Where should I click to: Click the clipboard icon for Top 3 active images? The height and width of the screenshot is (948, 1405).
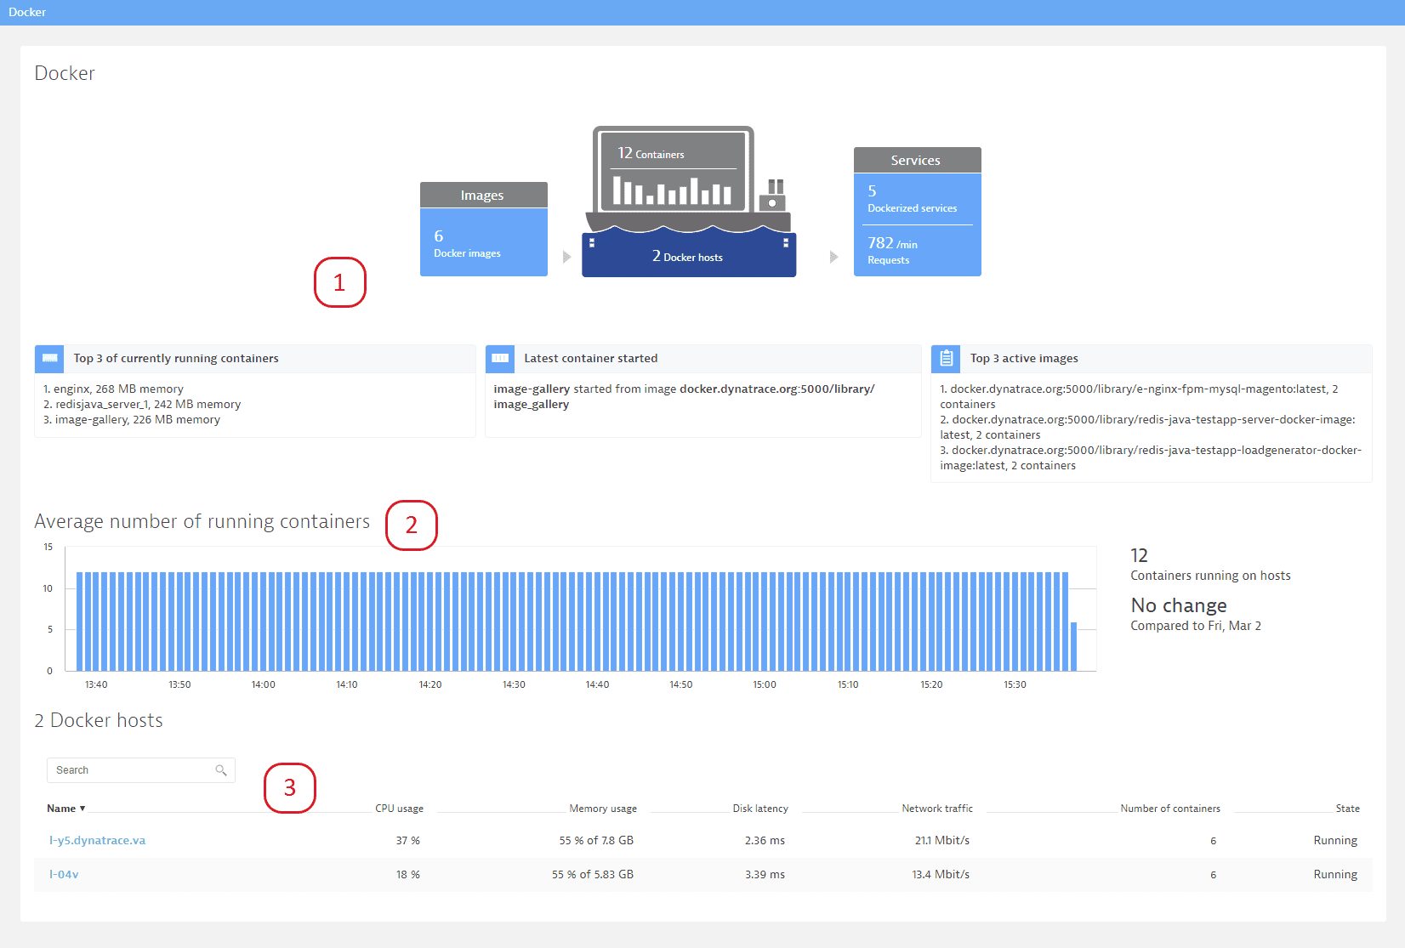click(x=946, y=359)
